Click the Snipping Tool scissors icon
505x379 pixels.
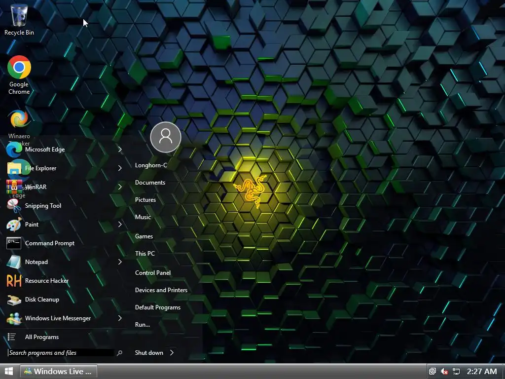click(x=14, y=206)
